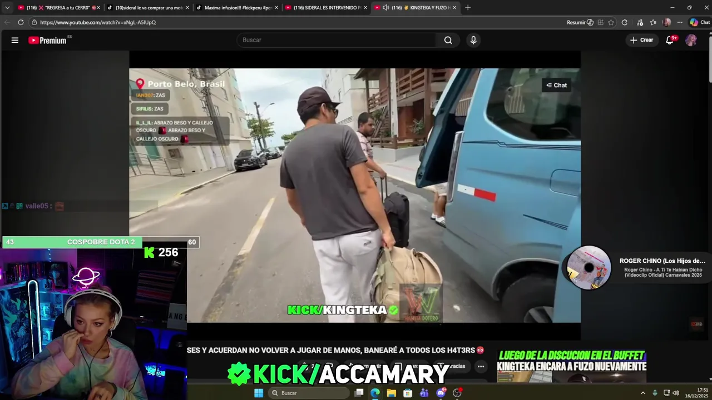Click the address bar URL

98,22
